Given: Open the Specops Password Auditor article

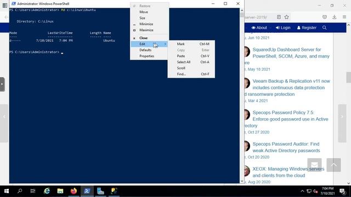Looking at the screenshot, I should pos(286,147).
